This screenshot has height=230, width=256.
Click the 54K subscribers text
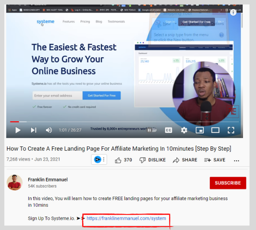pyautogui.click(x=42, y=186)
